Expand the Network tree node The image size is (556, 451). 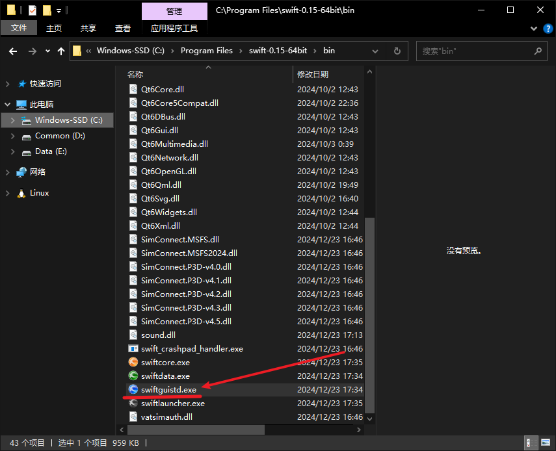click(x=7, y=172)
